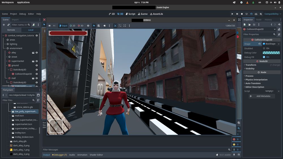Toggle visibility of combat_navigation_tutorial root node
This screenshot has width=283, height=159.
coord(37,36)
